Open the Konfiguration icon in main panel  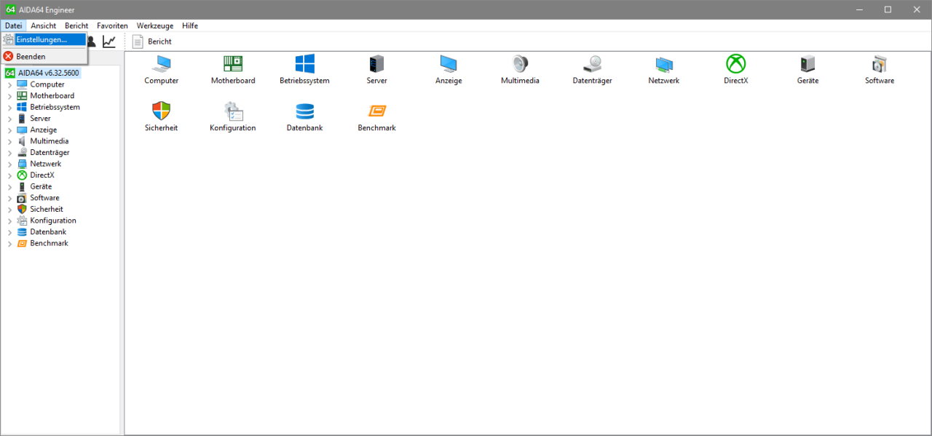pos(233,111)
